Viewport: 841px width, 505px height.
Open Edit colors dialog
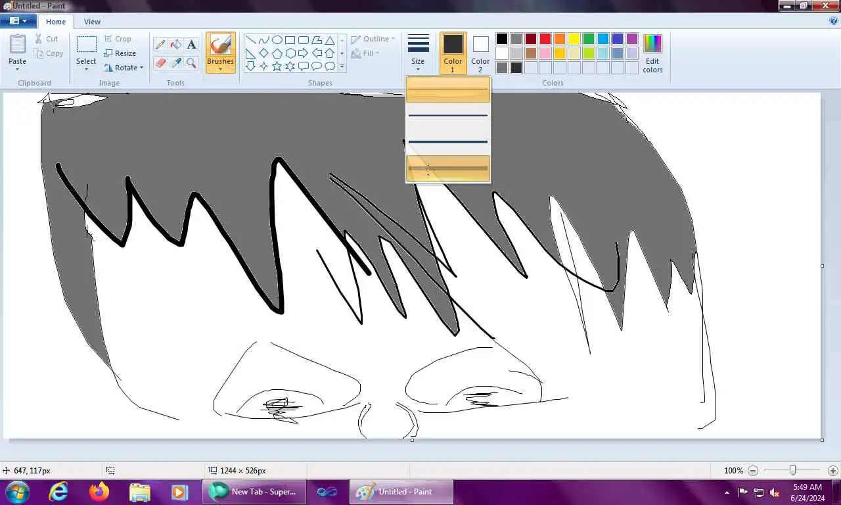tap(652, 53)
